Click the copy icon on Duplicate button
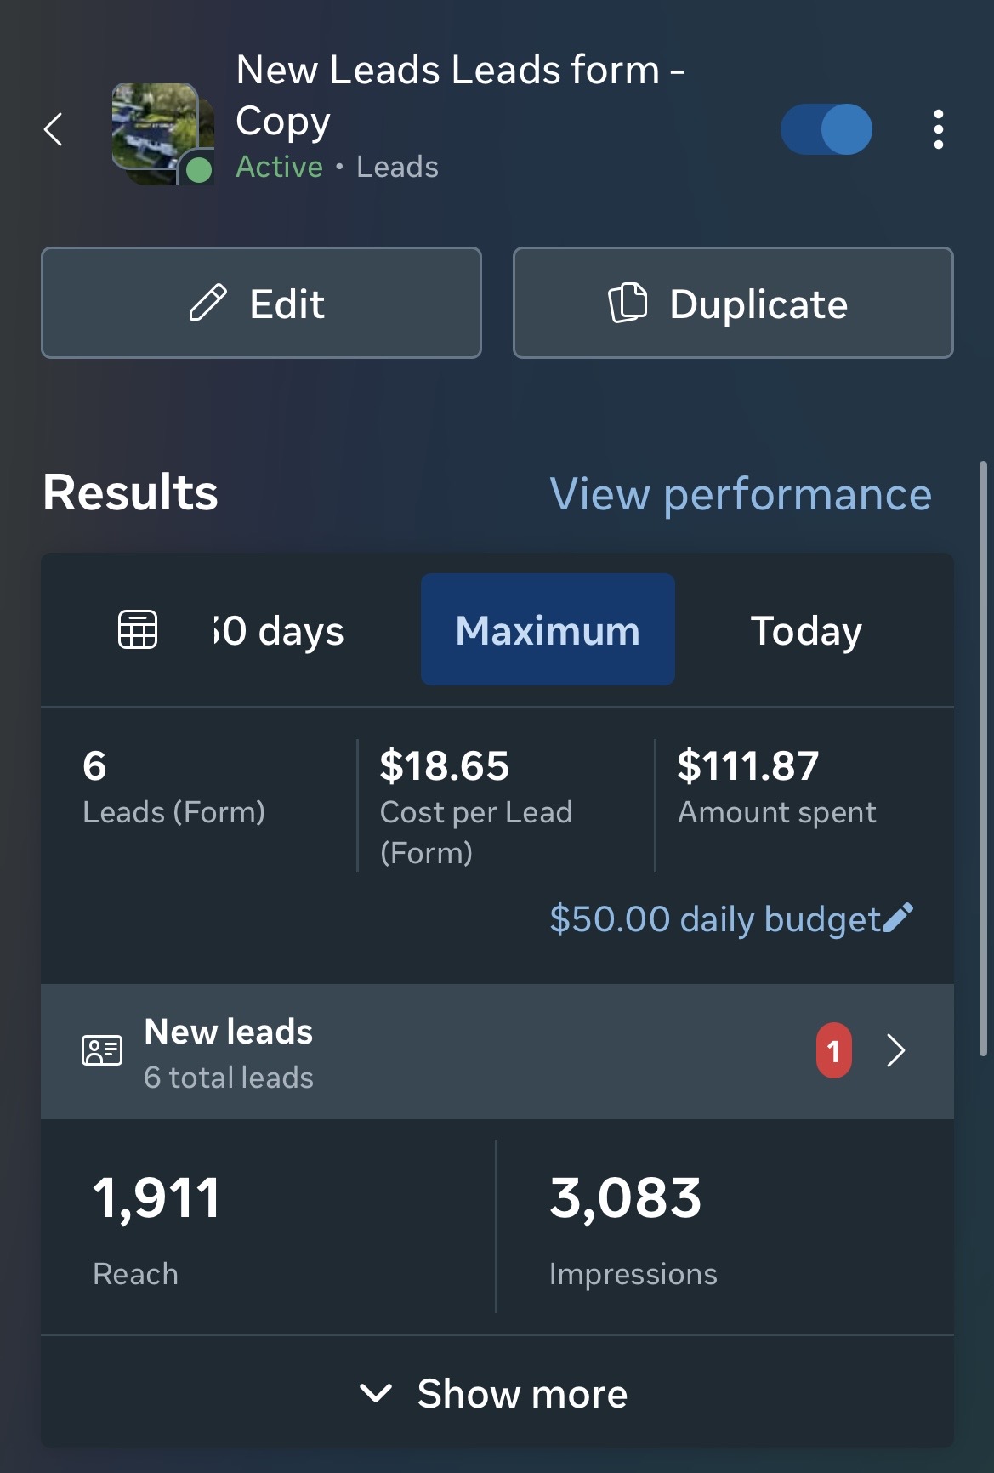The image size is (994, 1473). pos(628,303)
